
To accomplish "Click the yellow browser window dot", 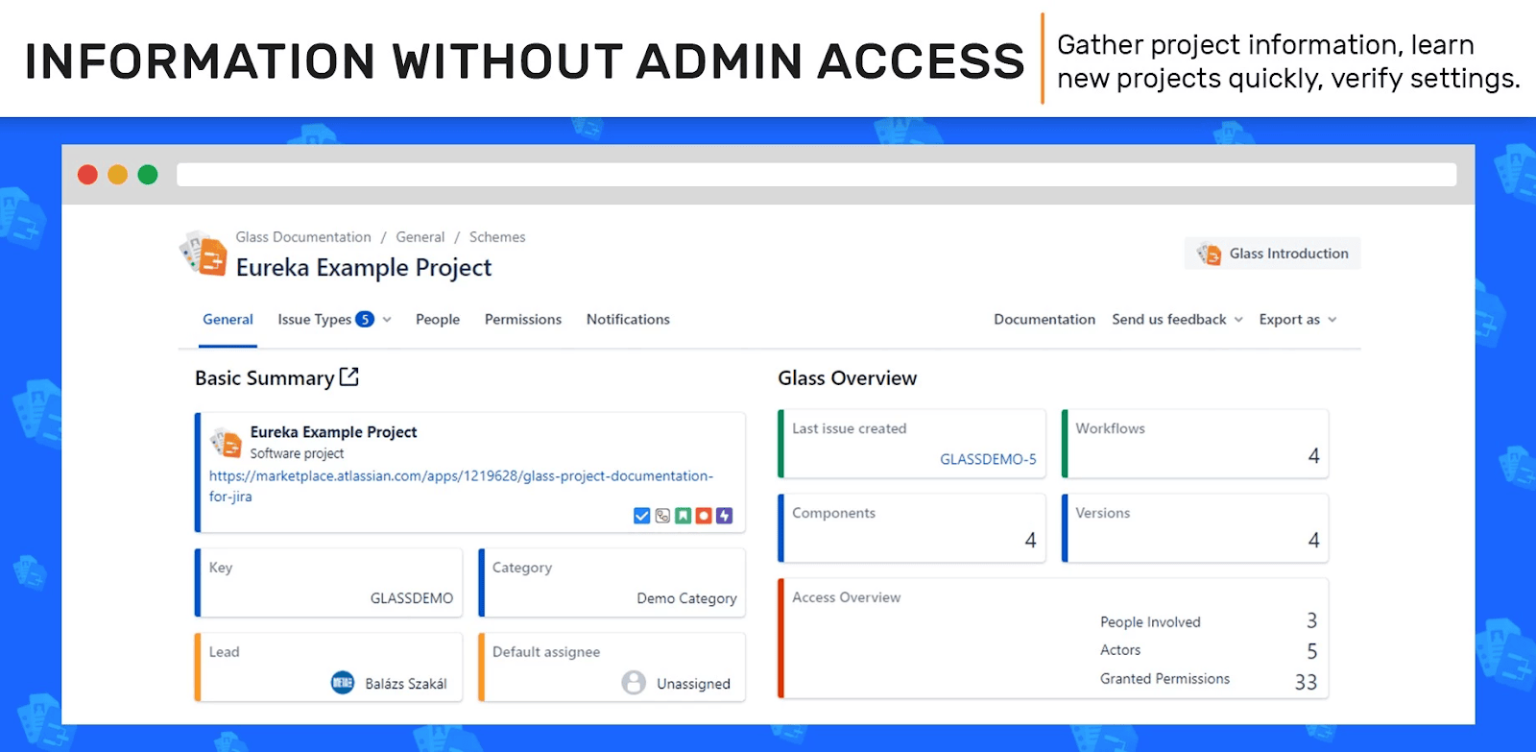I will (x=117, y=174).
